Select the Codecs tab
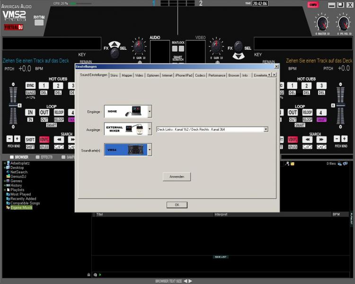355x284 pixels. click(200, 75)
